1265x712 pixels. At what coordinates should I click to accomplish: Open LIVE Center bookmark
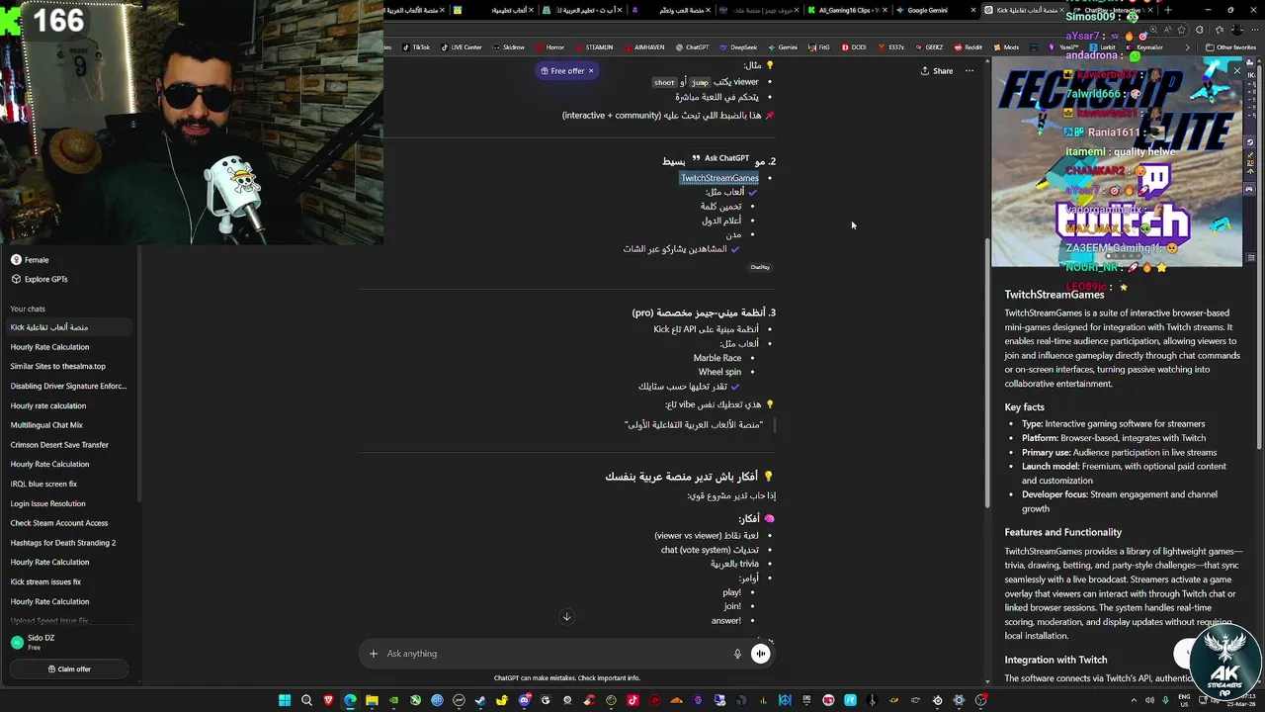462,47
